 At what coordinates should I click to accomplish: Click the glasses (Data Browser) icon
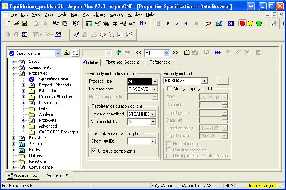pyautogui.click(x=132, y=23)
